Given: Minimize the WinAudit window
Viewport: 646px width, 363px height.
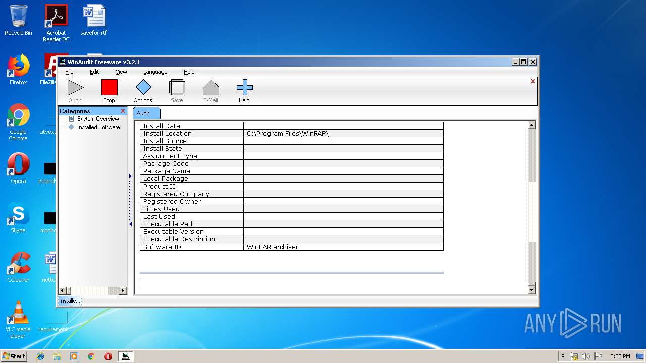Looking at the screenshot, I should click(x=515, y=62).
